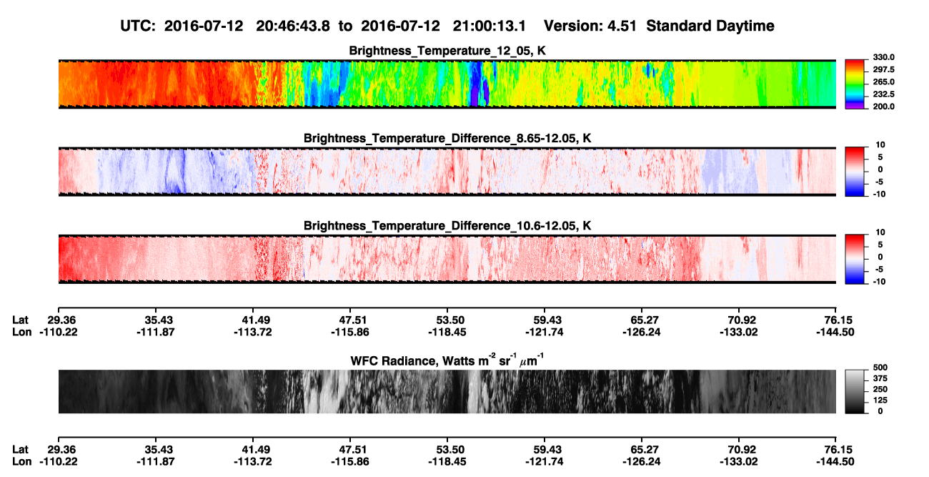Click the 375 radiance colorbar label
The width and height of the screenshot is (929, 477).
click(880, 378)
